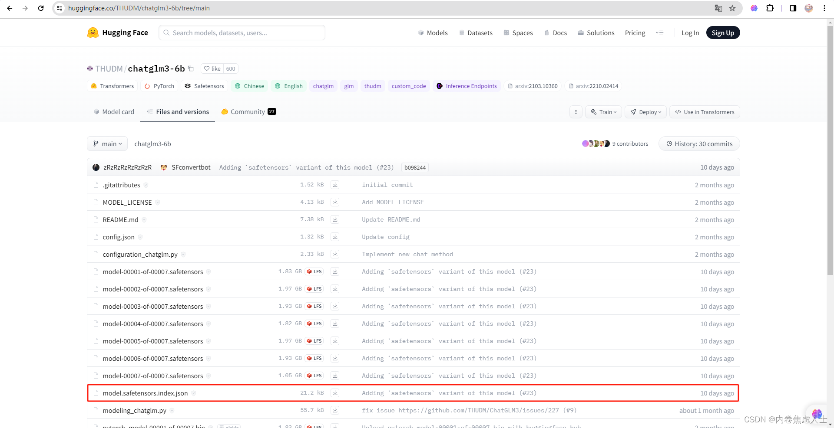Filter by Chinese language tag

click(249, 86)
